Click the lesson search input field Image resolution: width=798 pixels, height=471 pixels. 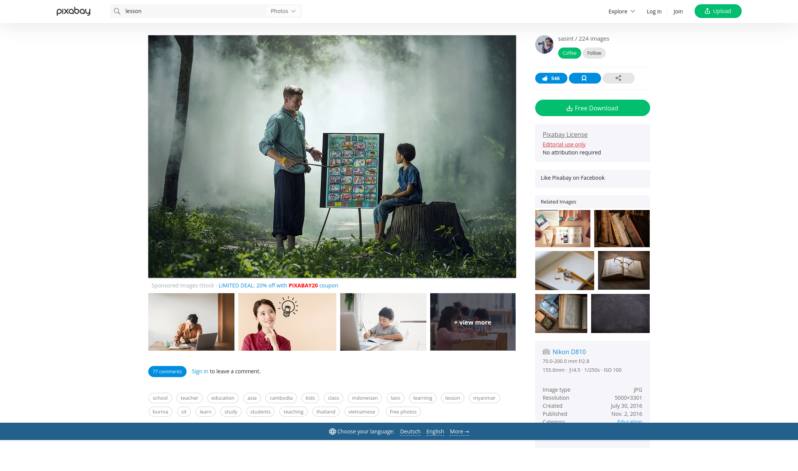click(193, 11)
